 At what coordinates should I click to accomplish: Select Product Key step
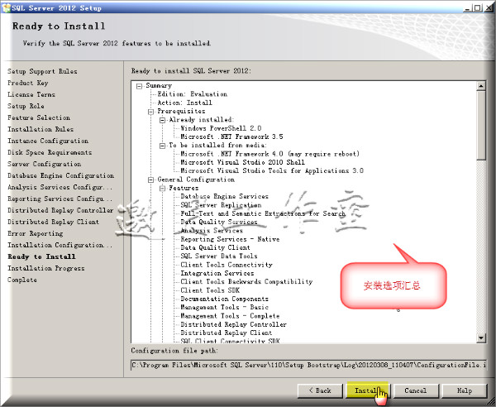[28, 83]
